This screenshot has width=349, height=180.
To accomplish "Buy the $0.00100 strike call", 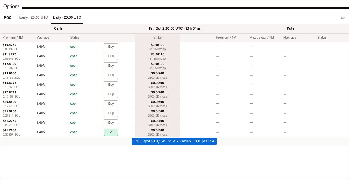I will (111, 66).
